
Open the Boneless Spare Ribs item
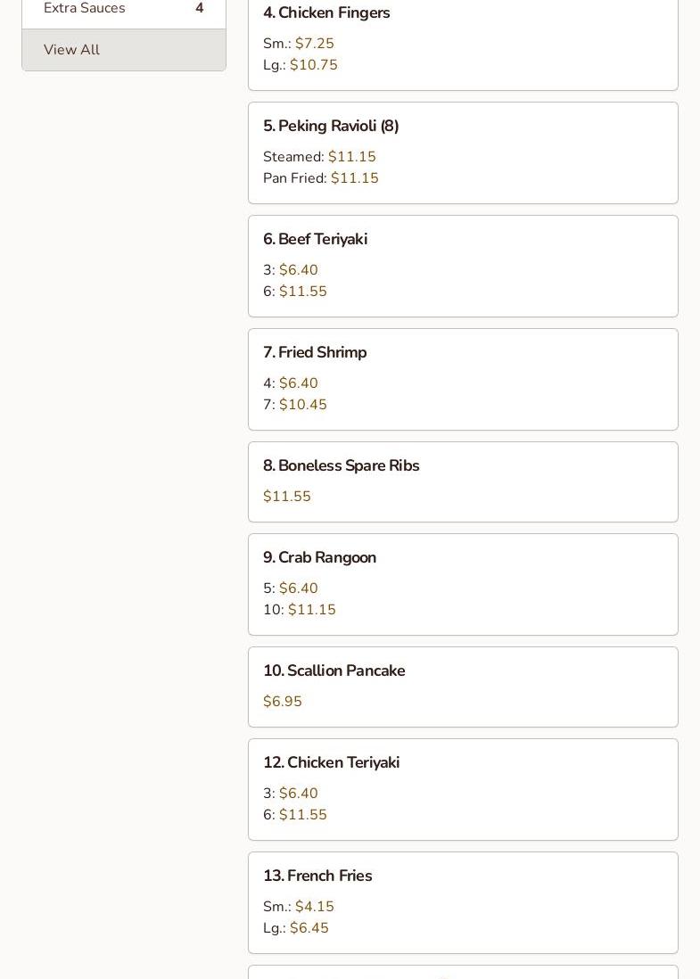coord(341,466)
